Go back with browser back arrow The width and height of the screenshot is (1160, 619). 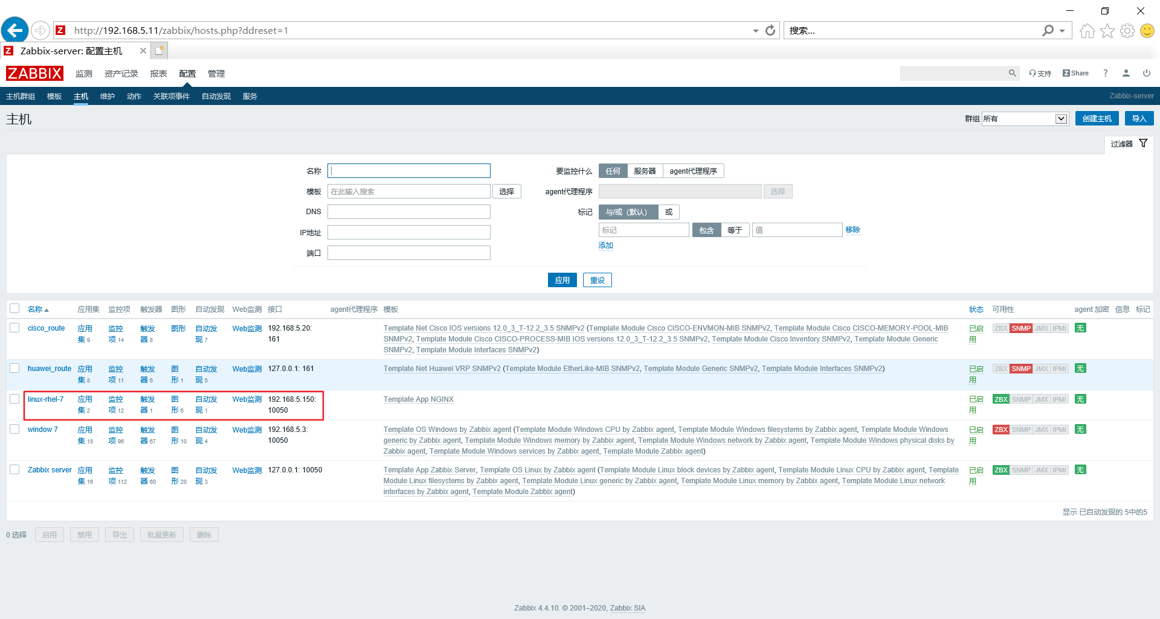[x=15, y=30]
